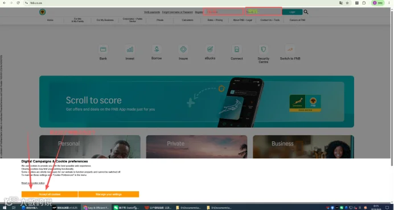This screenshot has width=394, height=210.
Task: Open the Calculators menu item
Action: tap(187, 20)
